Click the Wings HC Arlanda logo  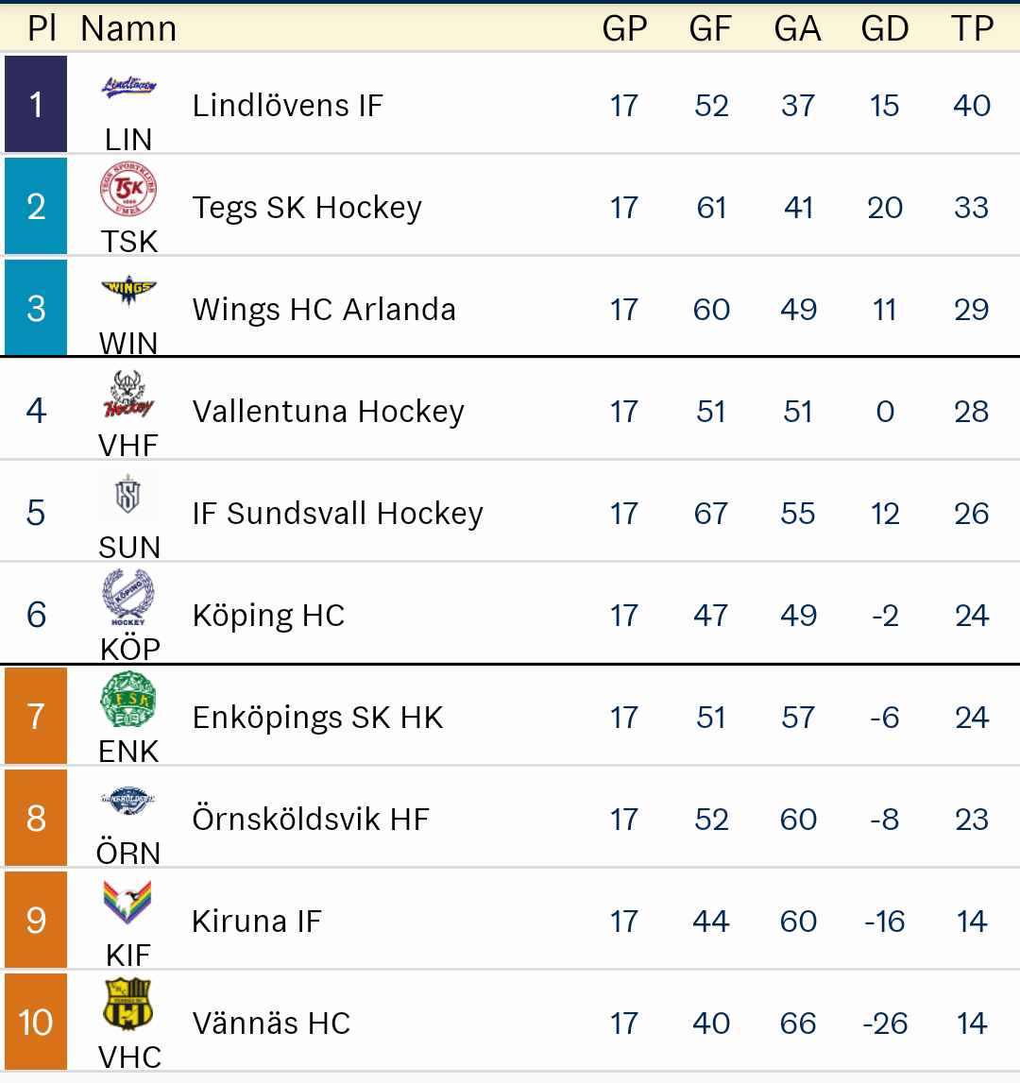[128, 290]
